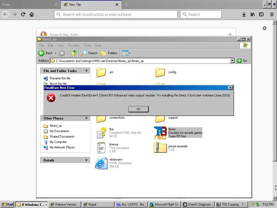Click Explorer Search toolbar button
Viewport: 277px width, 208px height.
coord(89,53)
